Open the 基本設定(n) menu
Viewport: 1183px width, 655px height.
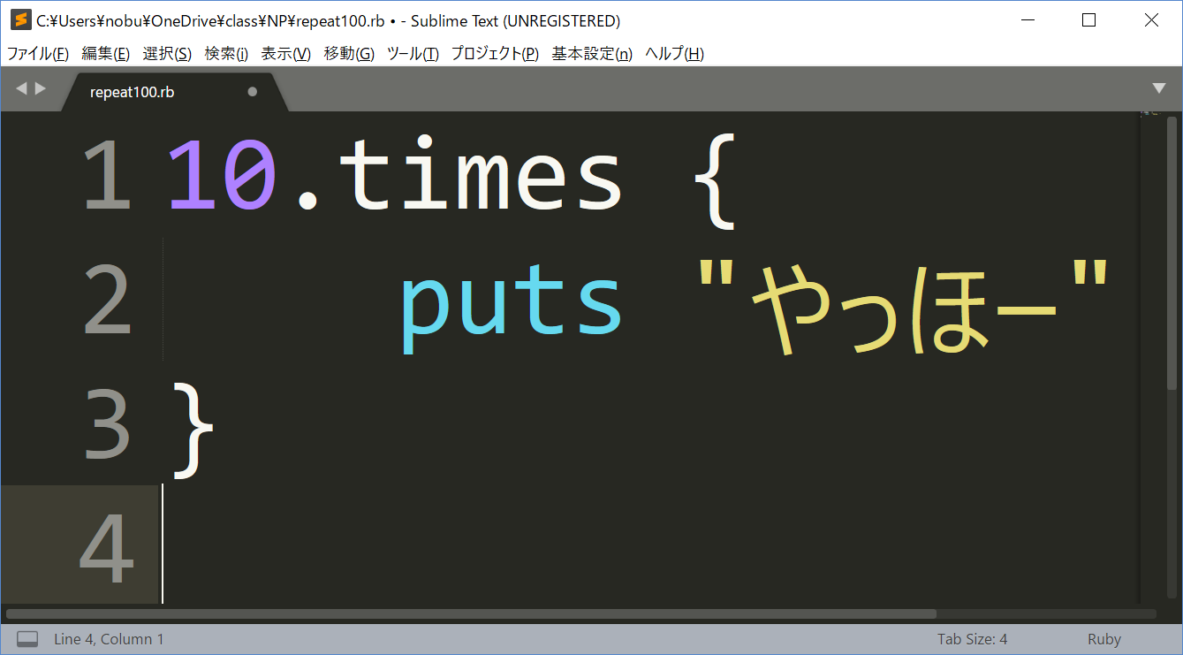[x=592, y=54]
